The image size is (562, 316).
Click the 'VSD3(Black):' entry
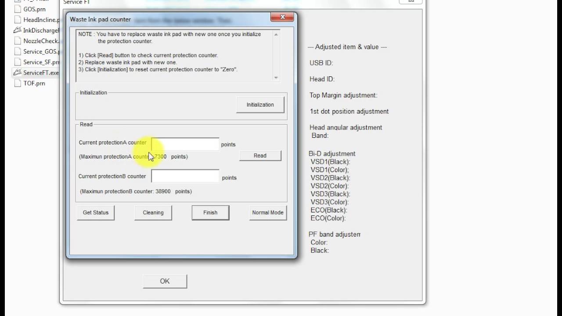click(x=330, y=194)
